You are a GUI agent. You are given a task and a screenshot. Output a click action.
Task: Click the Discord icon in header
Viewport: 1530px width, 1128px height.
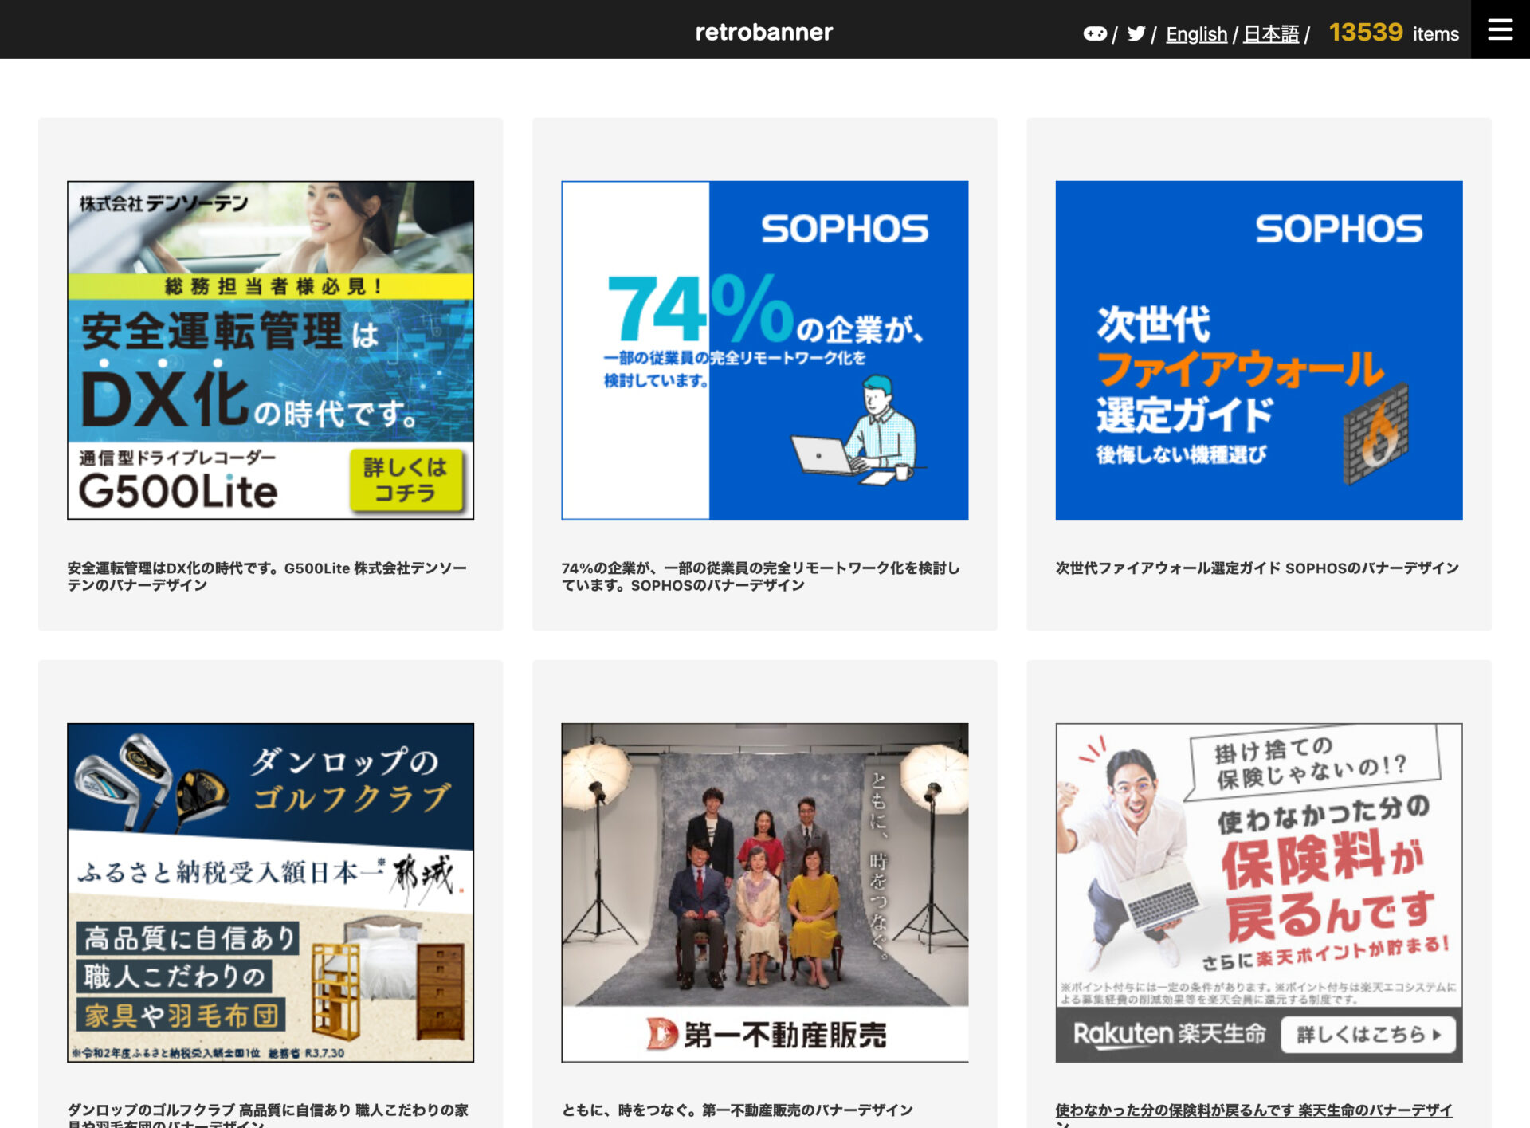pyautogui.click(x=1094, y=33)
